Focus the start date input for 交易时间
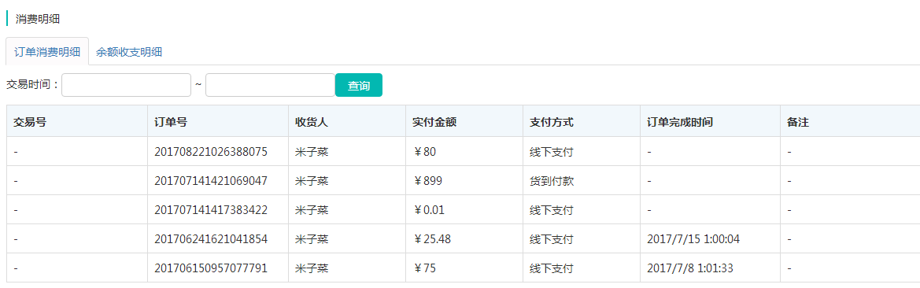The width and height of the screenshot is (920, 288). 126,85
